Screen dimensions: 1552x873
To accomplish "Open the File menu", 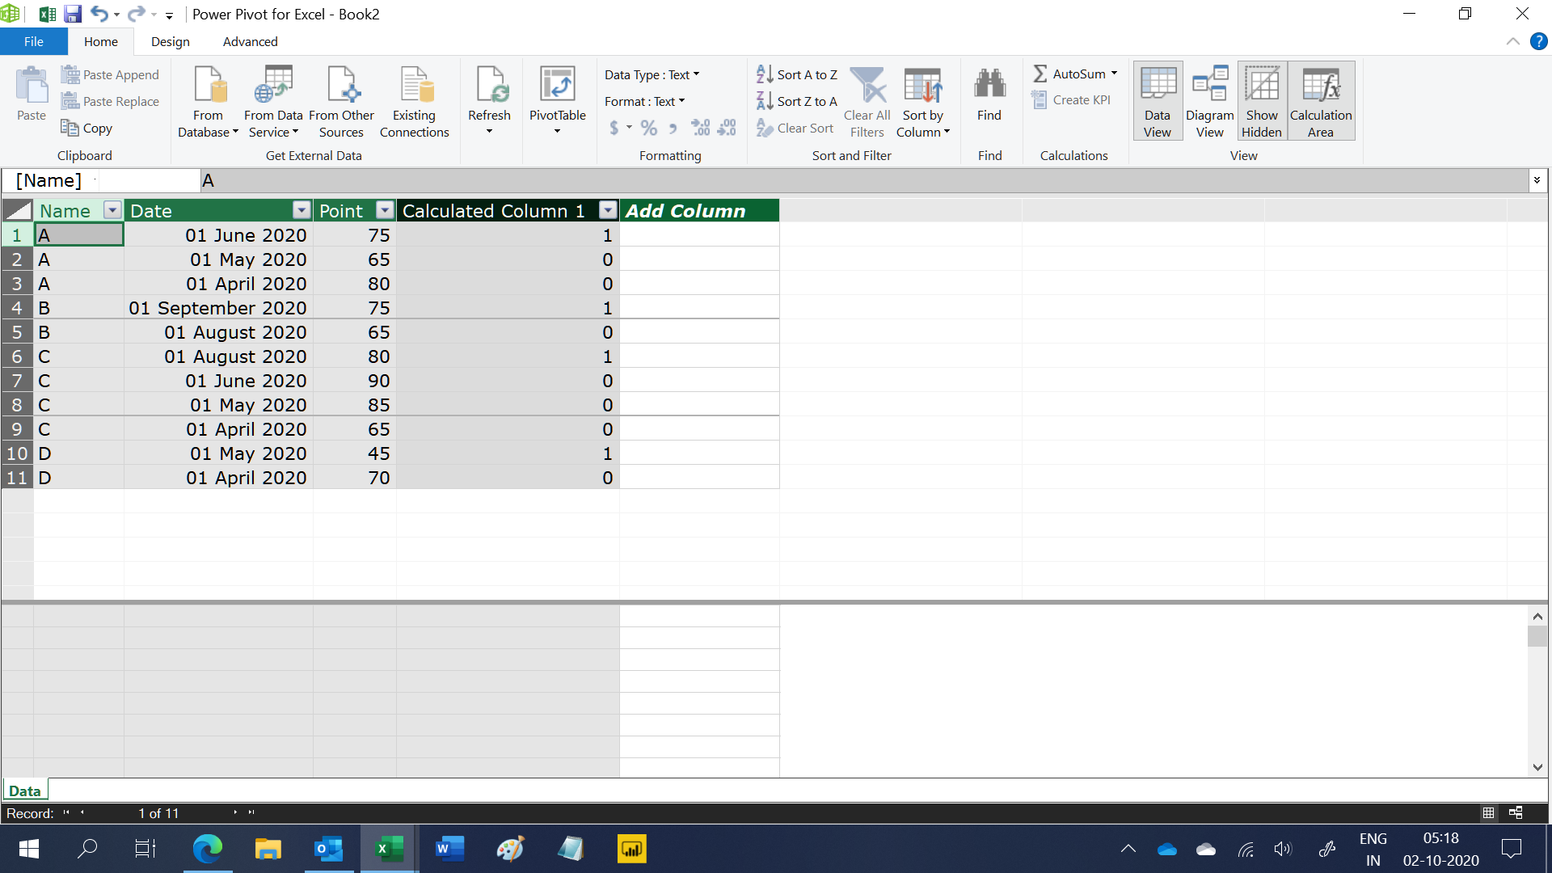I will tap(34, 42).
